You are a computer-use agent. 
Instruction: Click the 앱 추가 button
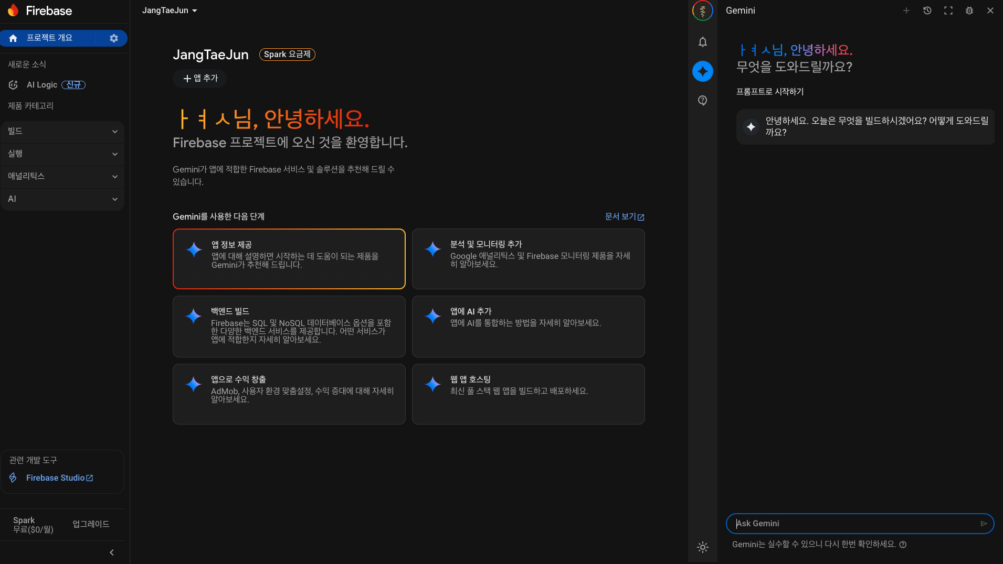pos(200,79)
